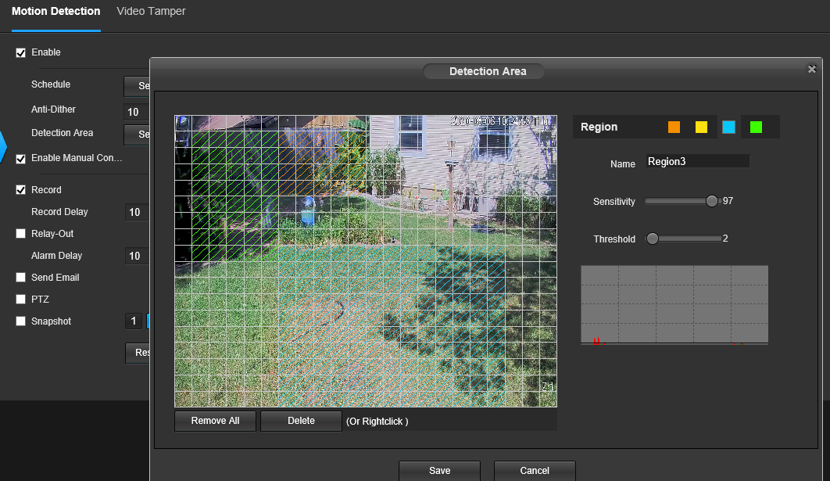This screenshot has width=830, height=481.
Task: Enable the PTZ checkbox
Action: point(20,300)
